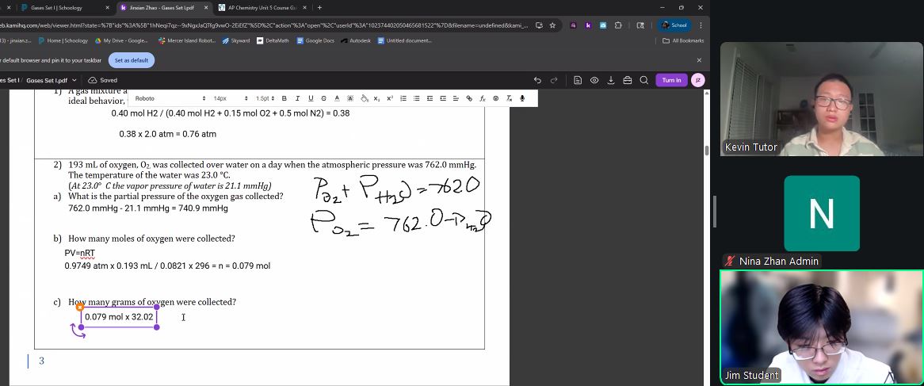
Task: Click the voice typing microphone icon
Action: pyautogui.click(x=522, y=98)
